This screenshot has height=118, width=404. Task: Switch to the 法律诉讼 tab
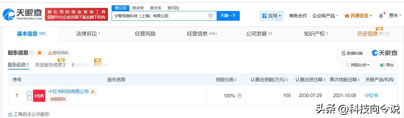point(88,34)
